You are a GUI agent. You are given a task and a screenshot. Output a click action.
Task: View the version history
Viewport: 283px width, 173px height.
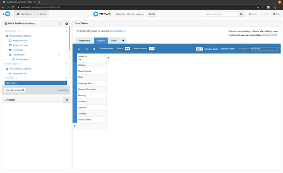[x=63, y=90]
